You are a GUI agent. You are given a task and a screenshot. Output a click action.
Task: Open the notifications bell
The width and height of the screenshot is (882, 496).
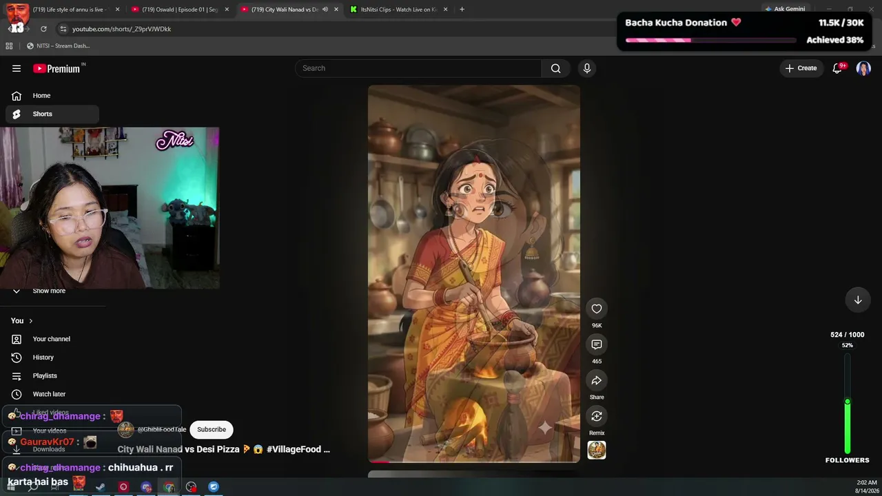pyautogui.click(x=838, y=68)
